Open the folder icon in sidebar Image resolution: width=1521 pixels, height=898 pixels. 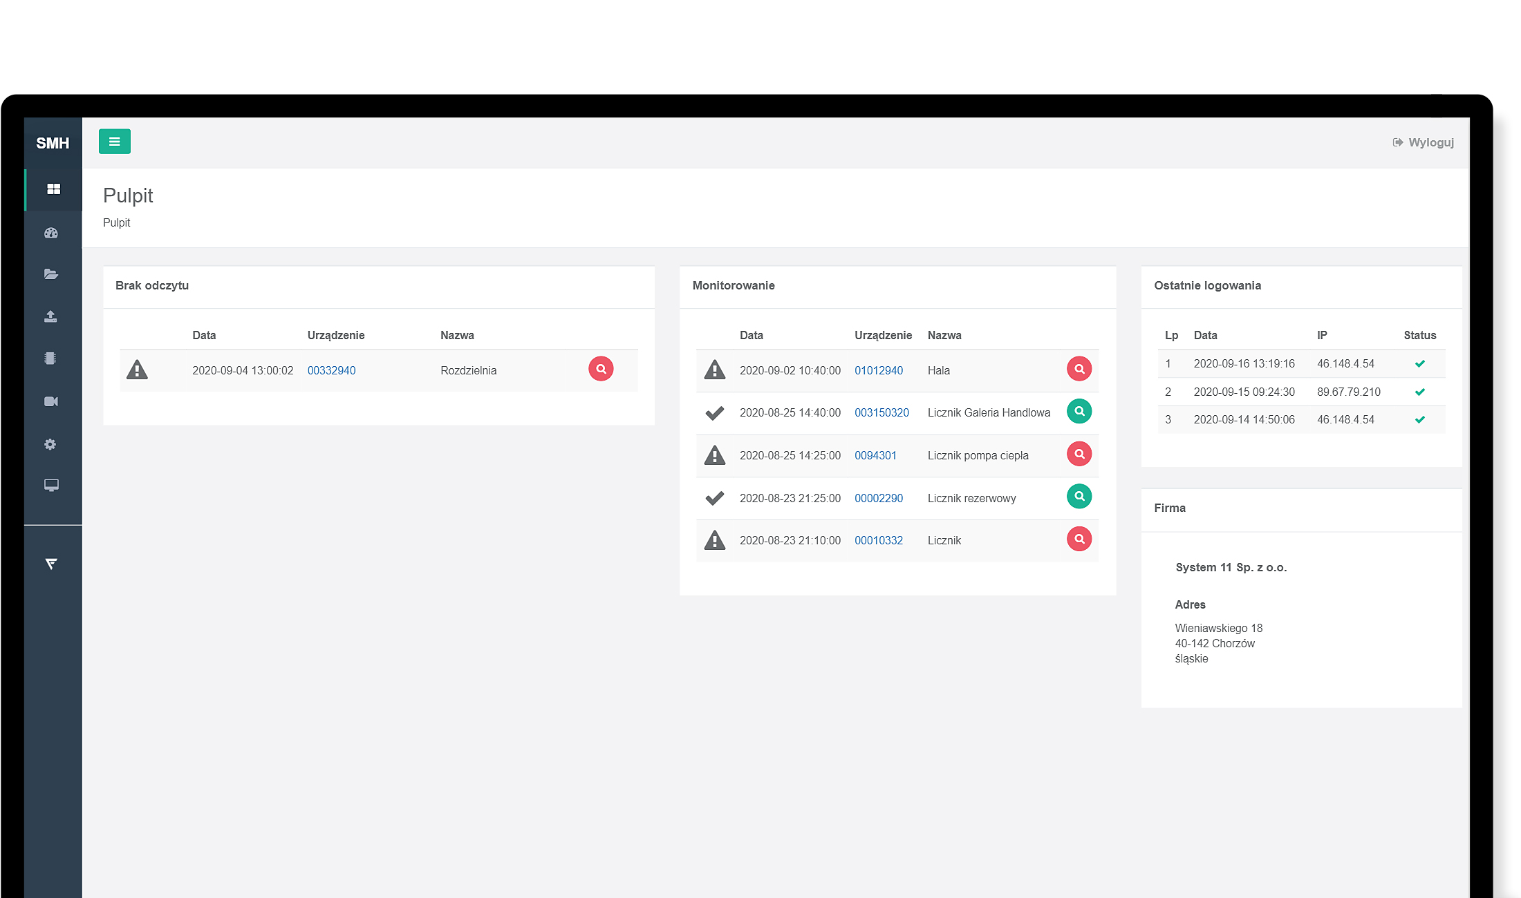(51, 274)
